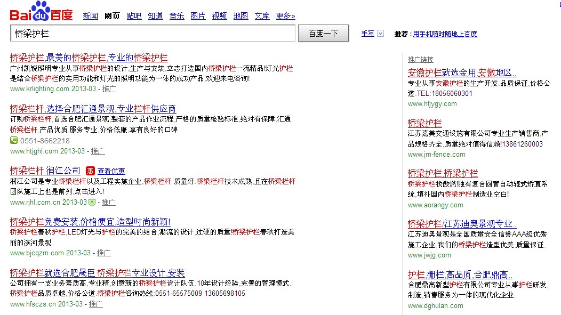
Task: Open the 视频 video tab
Action: click(x=219, y=16)
